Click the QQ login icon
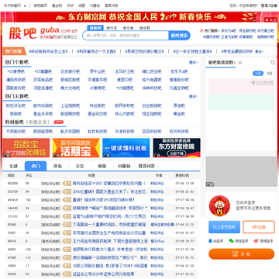The height and width of the screenshot is (279, 279). point(210,241)
